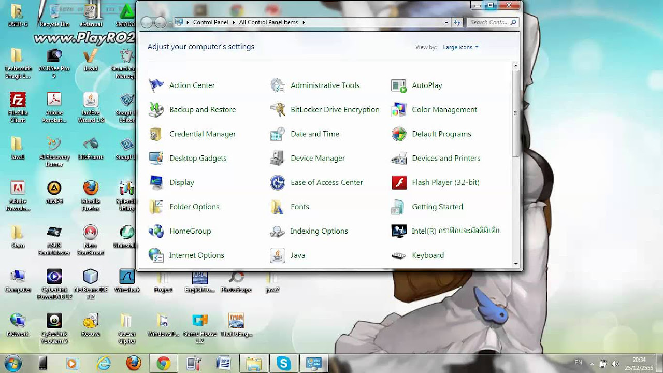This screenshot has height=373, width=663.
Task: Click the EN language indicator
Action: [578, 363]
